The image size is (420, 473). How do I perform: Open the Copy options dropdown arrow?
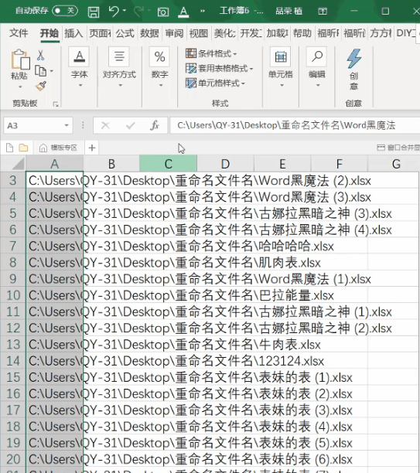point(51,71)
